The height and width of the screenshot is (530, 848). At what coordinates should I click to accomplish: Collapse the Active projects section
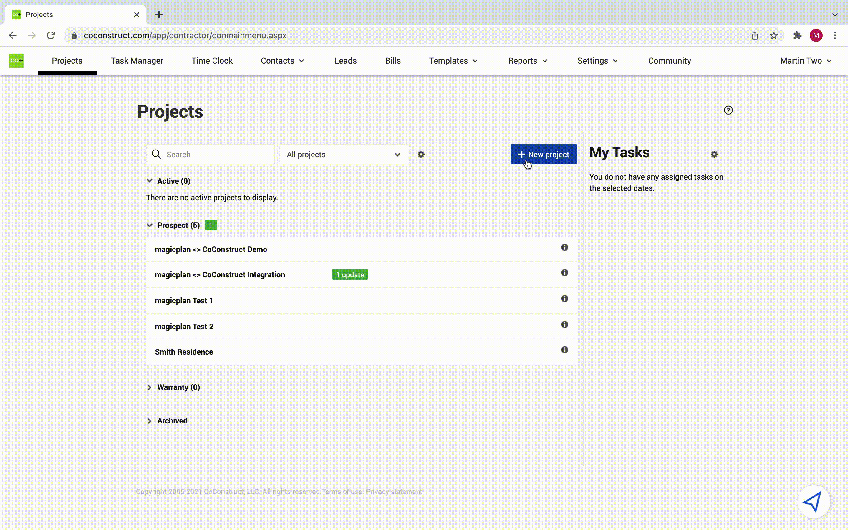point(150,181)
